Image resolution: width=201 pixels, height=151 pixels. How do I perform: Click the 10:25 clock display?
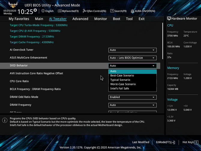[25, 12]
